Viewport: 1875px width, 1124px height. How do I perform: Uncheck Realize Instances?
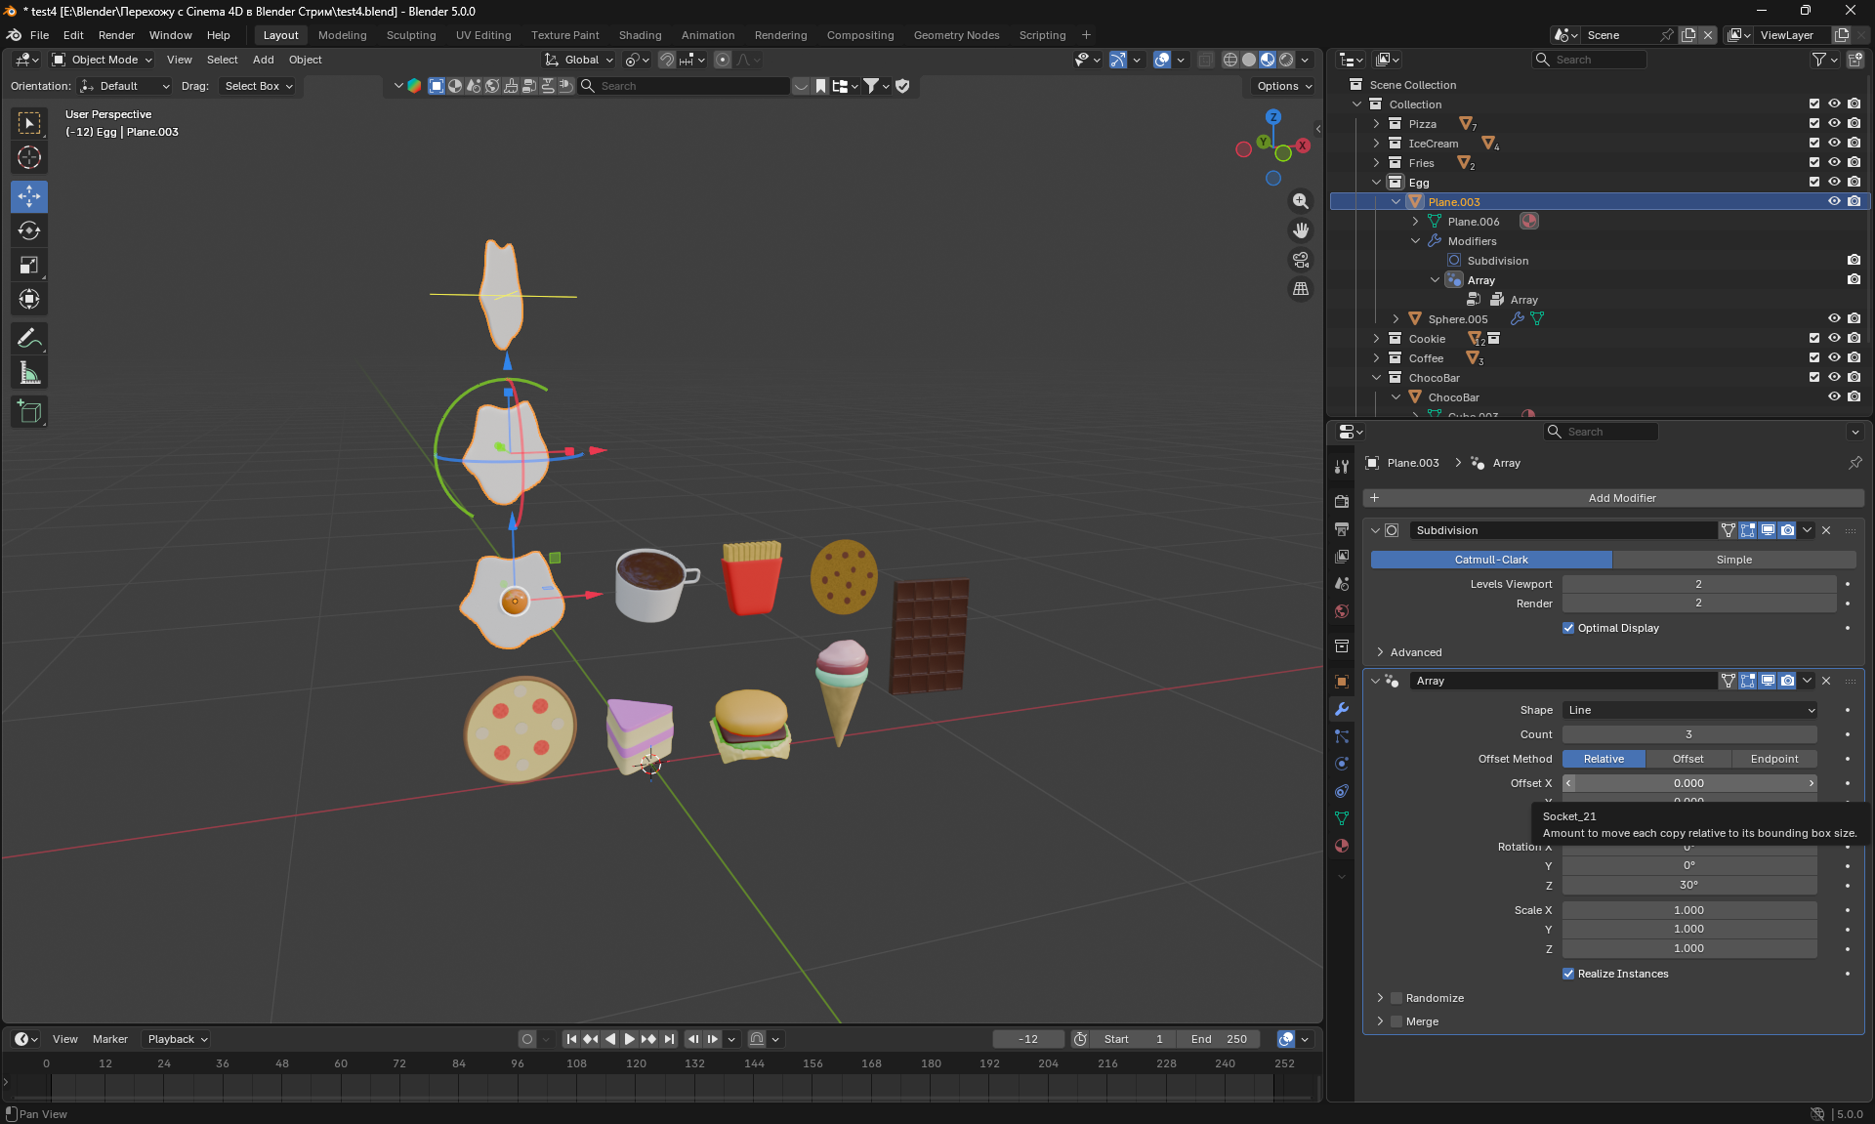coord(1568,974)
